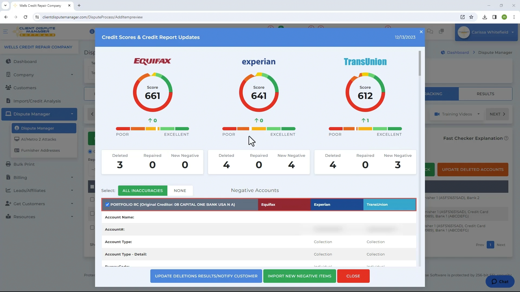The width and height of the screenshot is (520, 292).
Task: Click Fast Checker Explanation help icon
Action: tap(506, 138)
